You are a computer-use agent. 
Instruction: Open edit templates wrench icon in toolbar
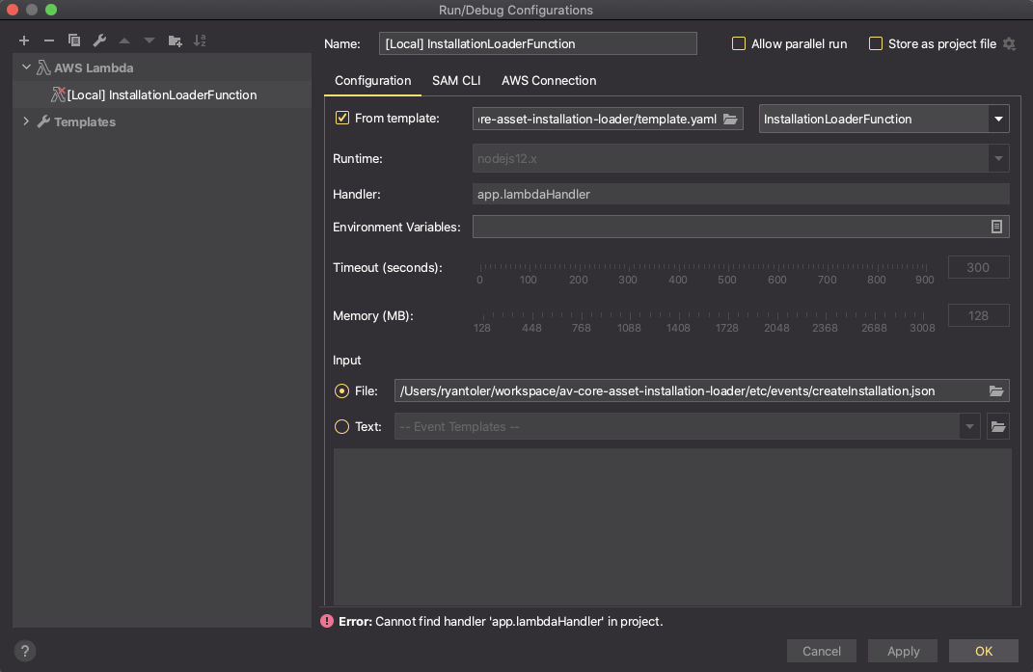[99, 40]
